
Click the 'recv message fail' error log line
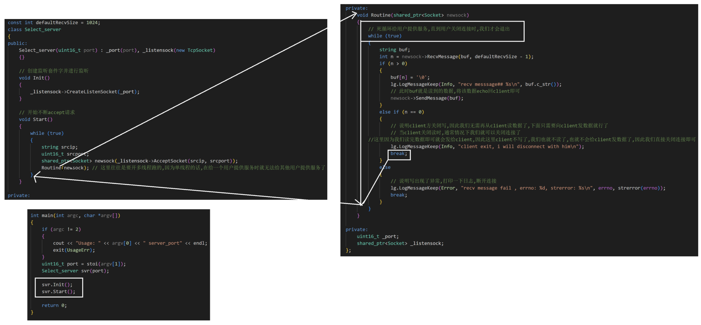(528, 188)
